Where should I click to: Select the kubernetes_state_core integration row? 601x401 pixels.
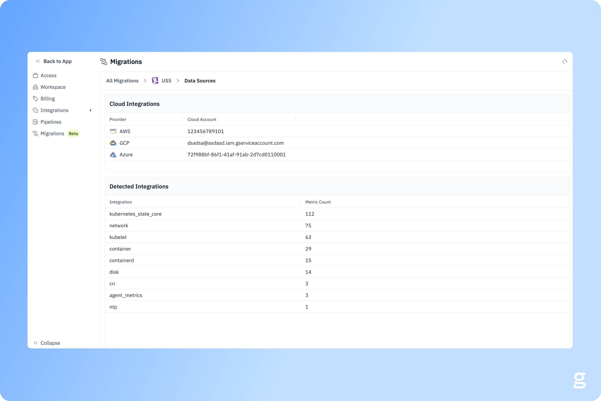click(x=136, y=214)
